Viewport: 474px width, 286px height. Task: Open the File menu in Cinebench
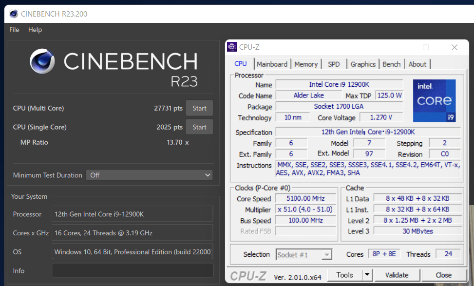click(14, 30)
